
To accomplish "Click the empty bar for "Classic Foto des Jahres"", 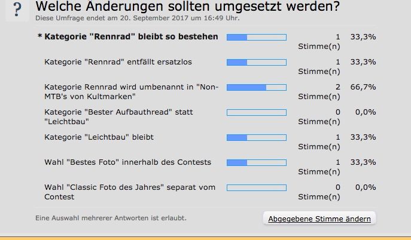I will [x=256, y=187].
